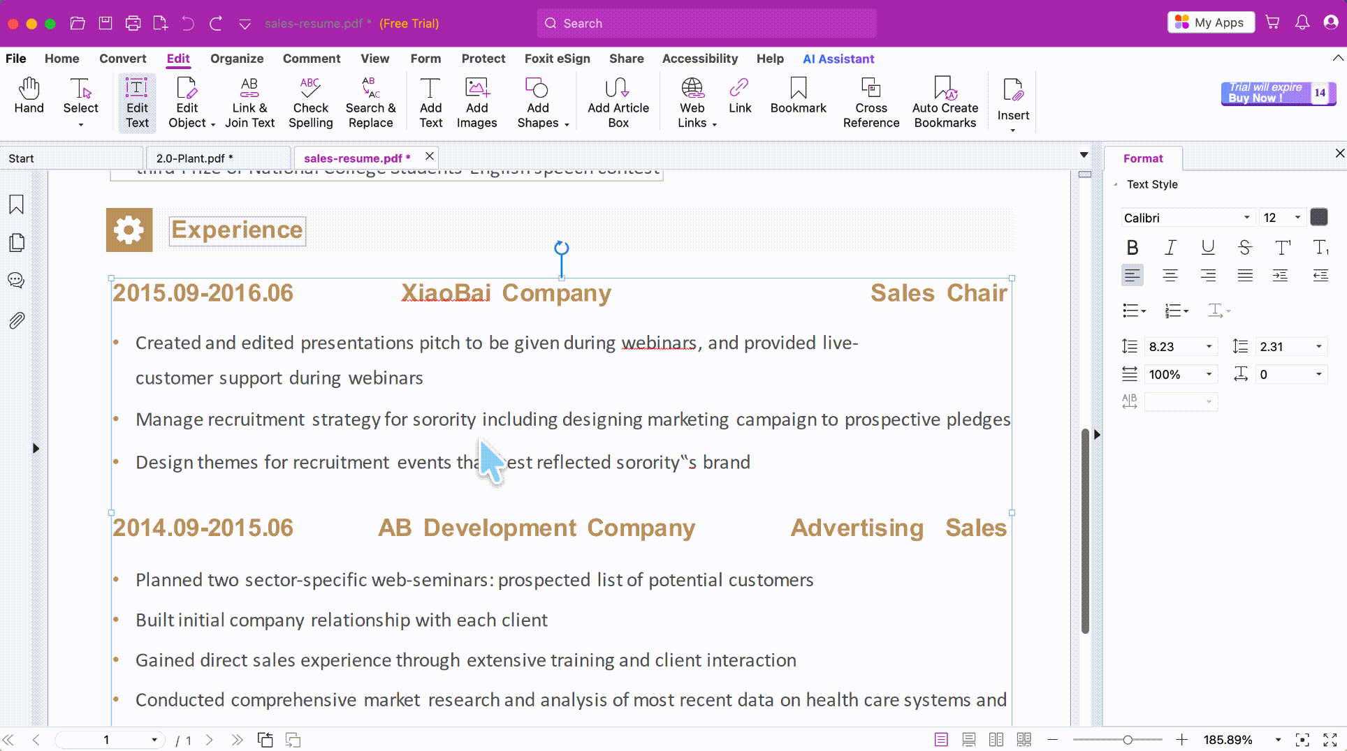Open the Link & Join Text tool

[249, 103]
